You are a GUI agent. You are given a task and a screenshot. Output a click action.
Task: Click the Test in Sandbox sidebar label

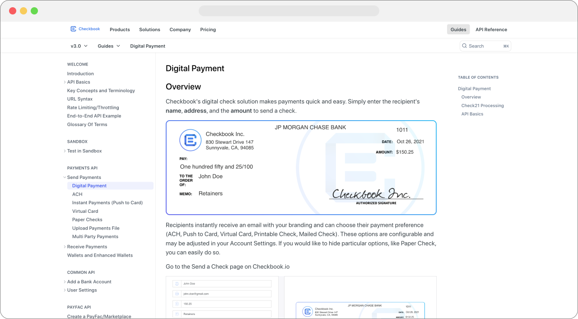[84, 151]
